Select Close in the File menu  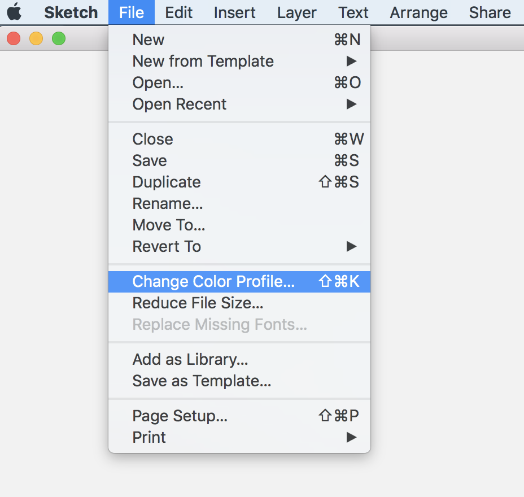click(239, 139)
